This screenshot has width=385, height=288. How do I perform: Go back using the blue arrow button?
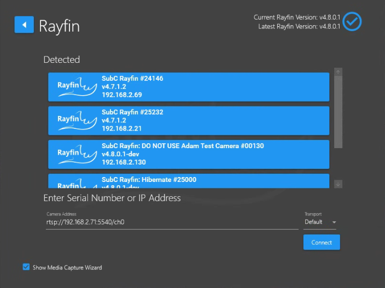(x=24, y=25)
